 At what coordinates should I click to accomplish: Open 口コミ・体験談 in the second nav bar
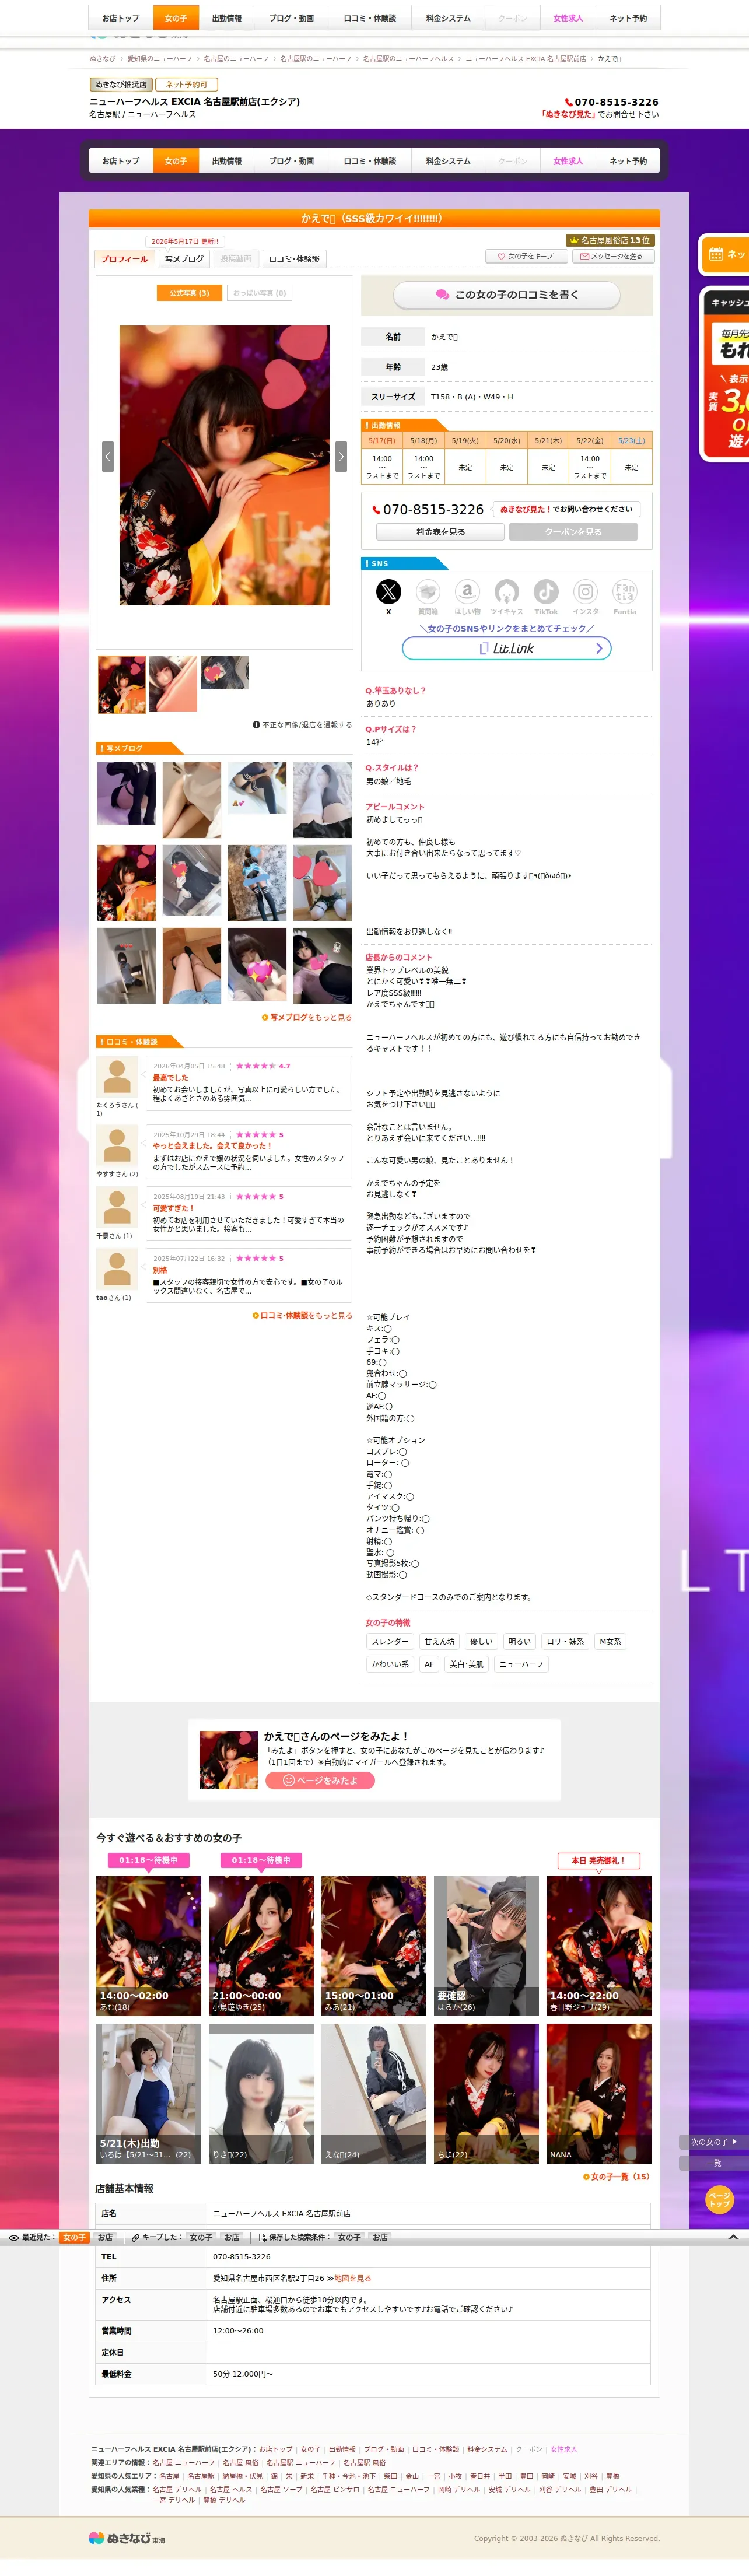click(370, 161)
